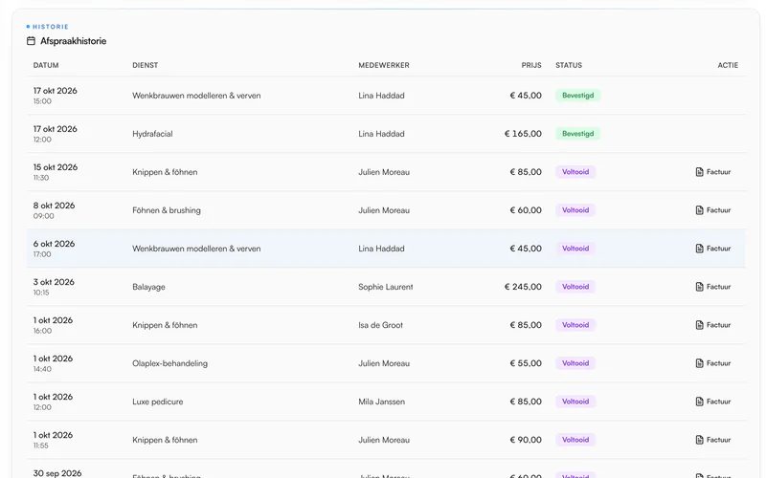This screenshot has width=766, height=478.
Task: Open the invoice for the 15 okt Knippen & föhnen appointment
Action: [x=712, y=172]
